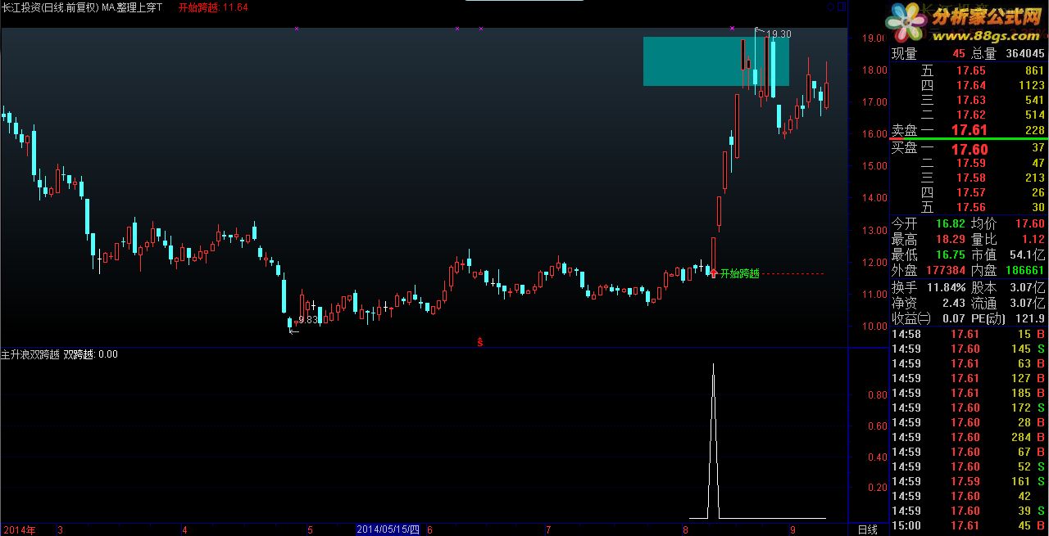Click the 最高 value 18.29
The width and height of the screenshot is (1049, 536).
point(950,239)
